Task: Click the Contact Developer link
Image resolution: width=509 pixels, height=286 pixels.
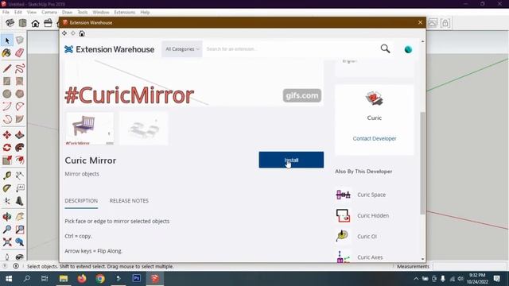Action: pyautogui.click(x=375, y=138)
